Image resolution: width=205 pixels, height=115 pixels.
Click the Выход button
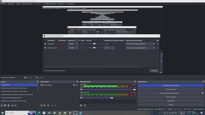click(x=171, y=104)
